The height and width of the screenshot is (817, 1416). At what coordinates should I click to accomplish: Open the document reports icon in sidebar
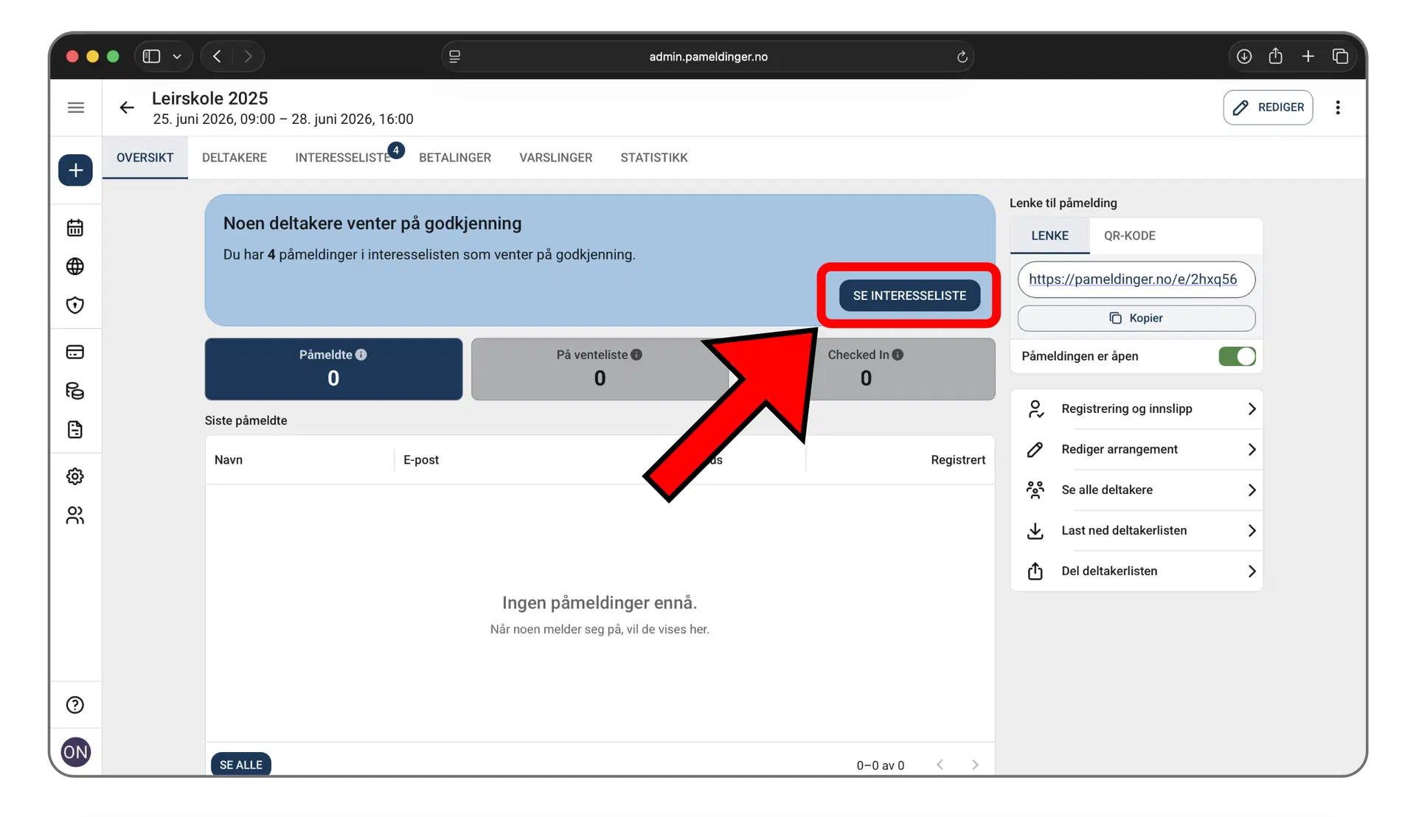click(x=74, y=430)
